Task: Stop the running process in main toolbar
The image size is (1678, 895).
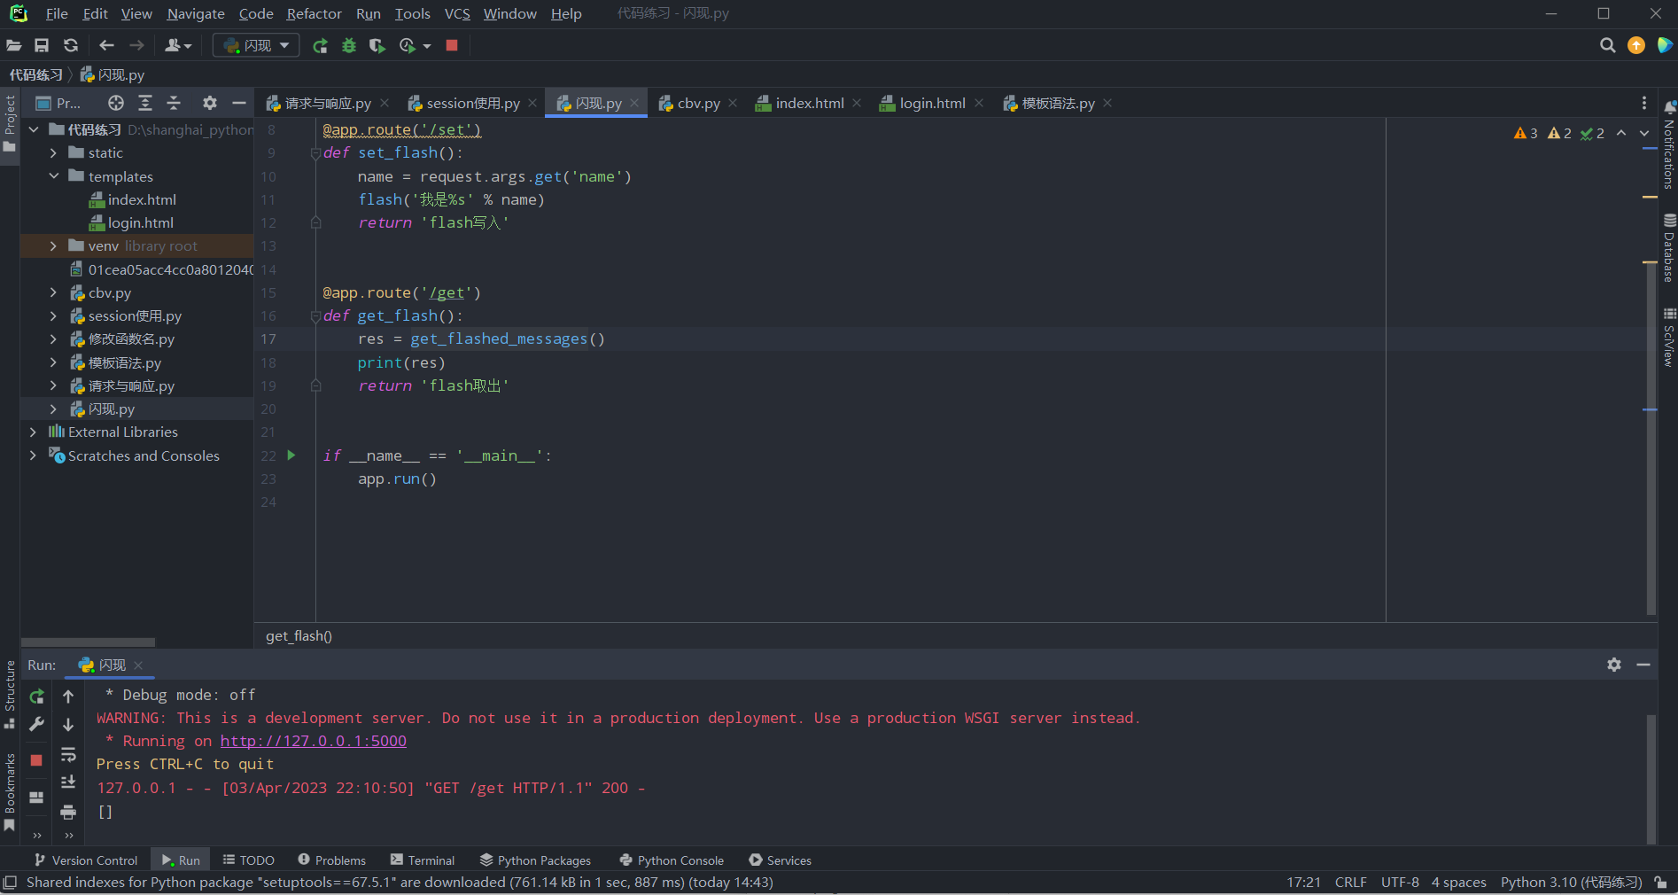Action: [x=452, y=45]
